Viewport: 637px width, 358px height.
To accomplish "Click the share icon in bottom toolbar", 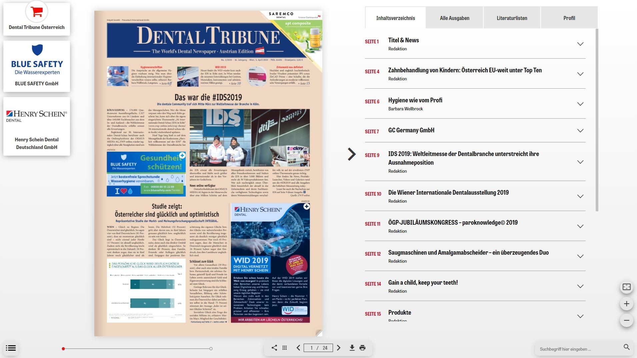I will [274, 348].
